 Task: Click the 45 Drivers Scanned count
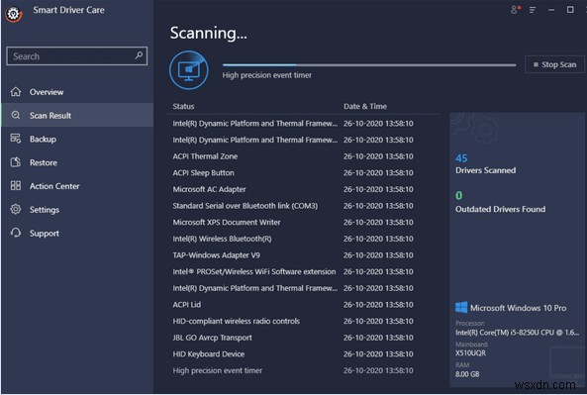point(461,158)
